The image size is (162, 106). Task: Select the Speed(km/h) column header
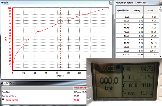point(123,10)
